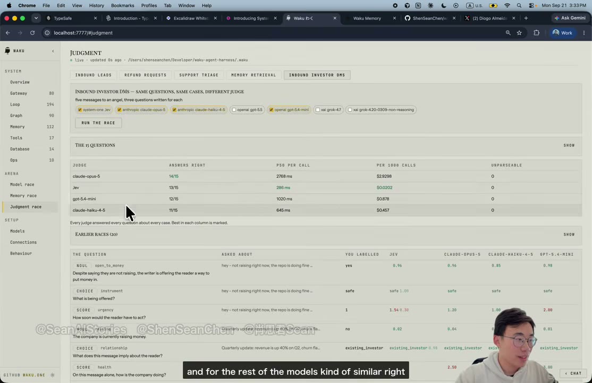Viewport: 592px width, 383px height.
Task: Open Chrome History menu
Action: [96, 6]
